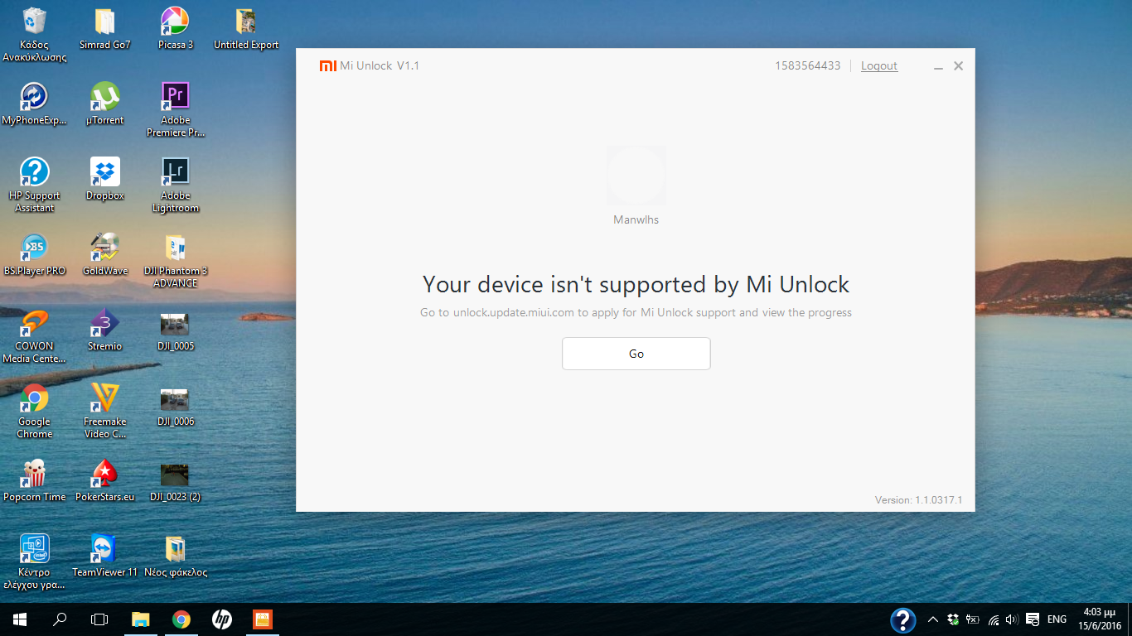Expand the hidden system tray icons
The height and width of the screenshot is (636, 1132).
[932, 619]
